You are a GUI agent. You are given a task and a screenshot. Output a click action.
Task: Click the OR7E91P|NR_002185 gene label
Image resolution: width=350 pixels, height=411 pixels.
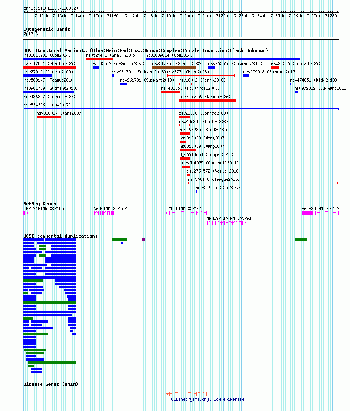point(44,208)
